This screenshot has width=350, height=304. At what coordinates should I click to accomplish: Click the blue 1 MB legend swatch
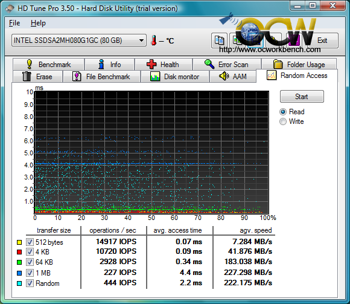point(19,273)
